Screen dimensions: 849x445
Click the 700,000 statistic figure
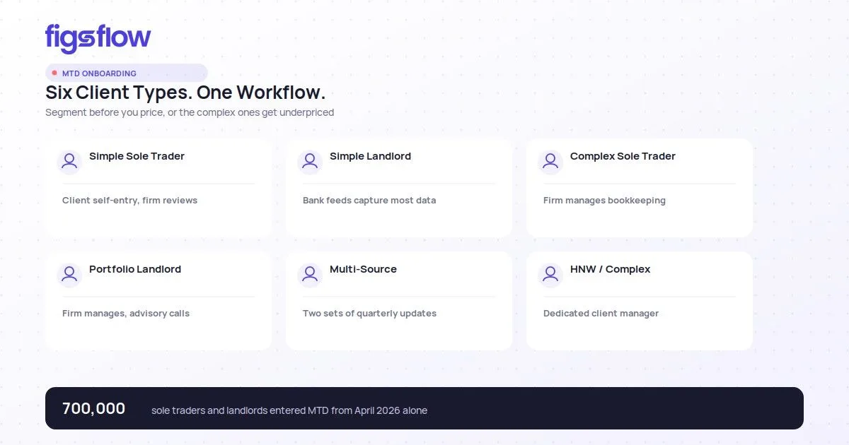click(93, 408)
